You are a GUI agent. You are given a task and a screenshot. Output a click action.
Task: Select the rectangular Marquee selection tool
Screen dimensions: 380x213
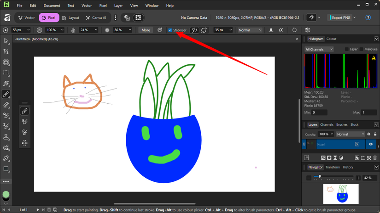click(x=6, y=73)
